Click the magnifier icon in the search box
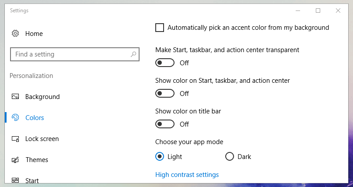 click(133, 54)
